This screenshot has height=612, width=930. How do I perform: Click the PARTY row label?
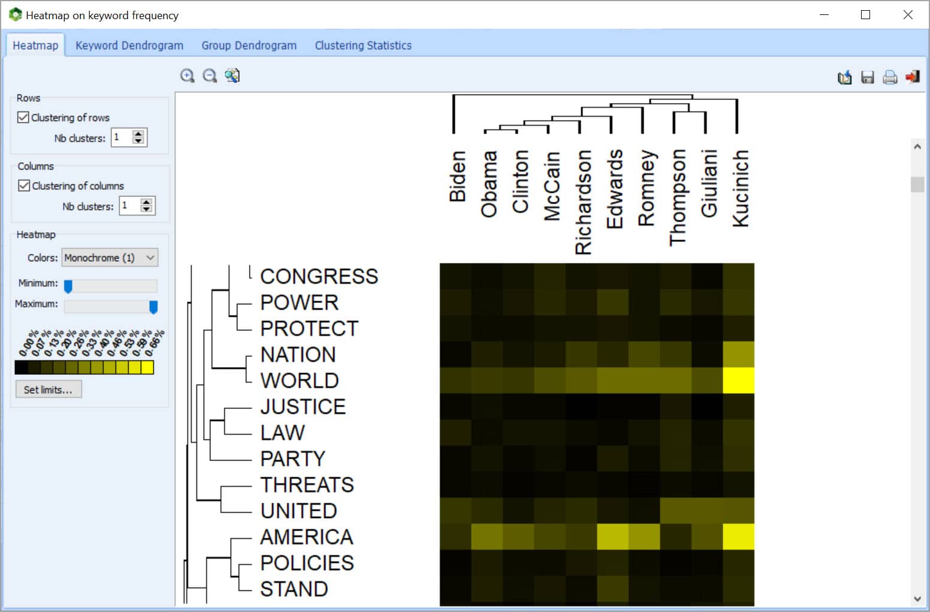click(x=292, y=459)
